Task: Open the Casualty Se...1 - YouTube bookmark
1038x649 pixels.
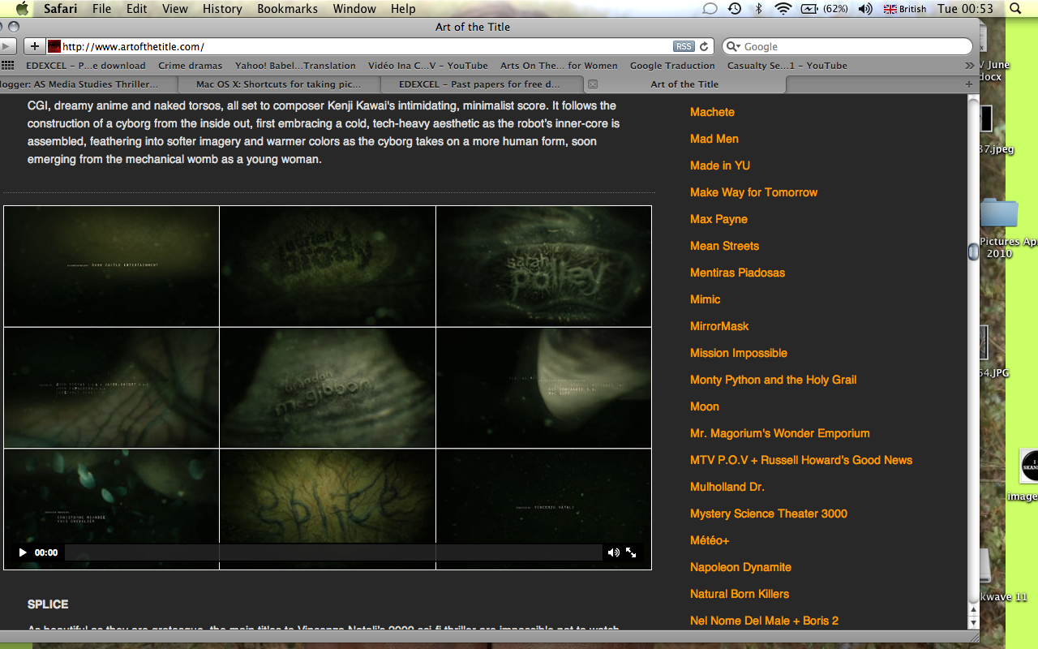Action: pyautogui.click(x=787, y=66)
